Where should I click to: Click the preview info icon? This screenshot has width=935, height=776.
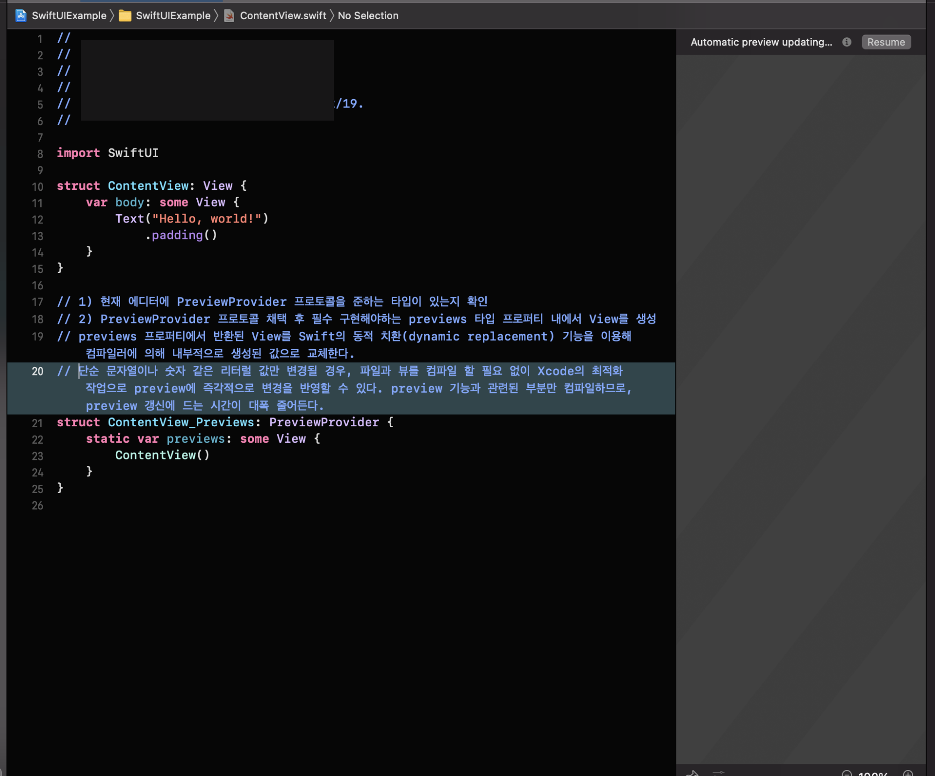[x=847, y=42]
